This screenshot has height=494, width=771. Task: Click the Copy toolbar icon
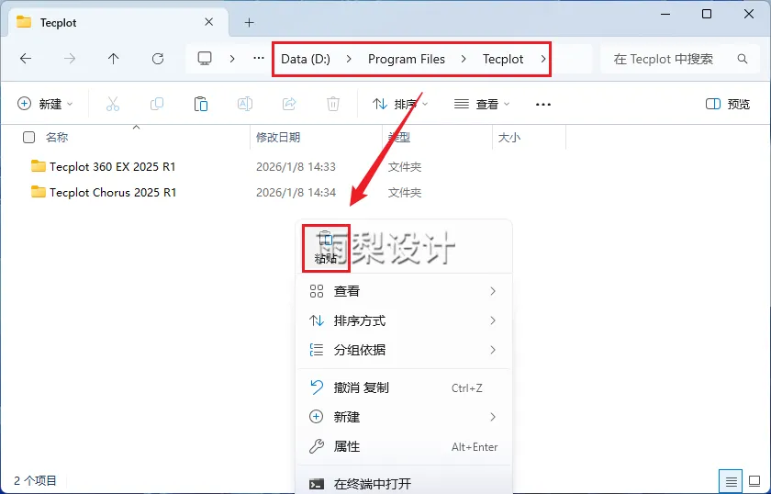coord(157,104)
